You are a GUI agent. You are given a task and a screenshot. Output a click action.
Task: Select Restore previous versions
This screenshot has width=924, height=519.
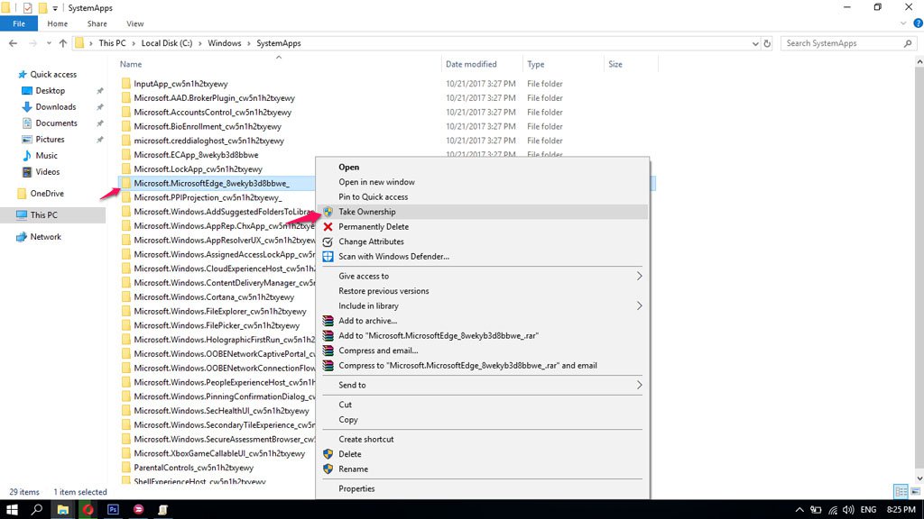click(x=383, y=291)
